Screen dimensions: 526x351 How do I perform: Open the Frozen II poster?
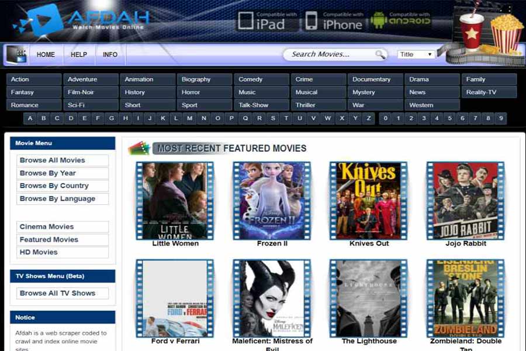click(x=272, y=201)
